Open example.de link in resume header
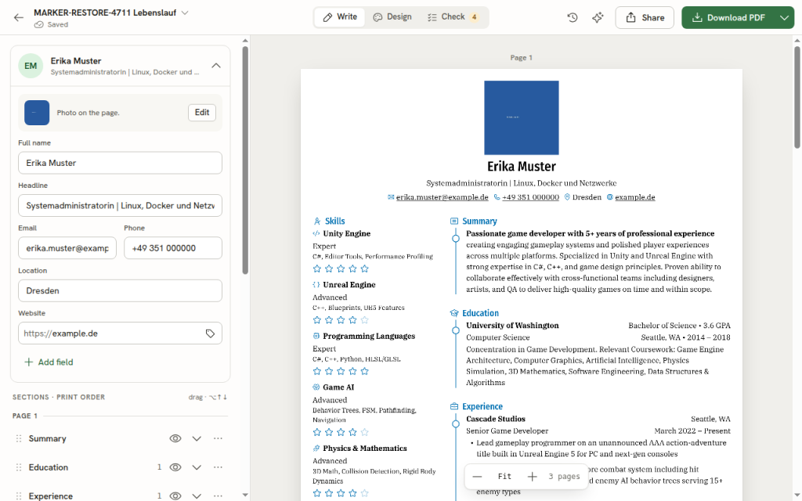 pos(634,197)
